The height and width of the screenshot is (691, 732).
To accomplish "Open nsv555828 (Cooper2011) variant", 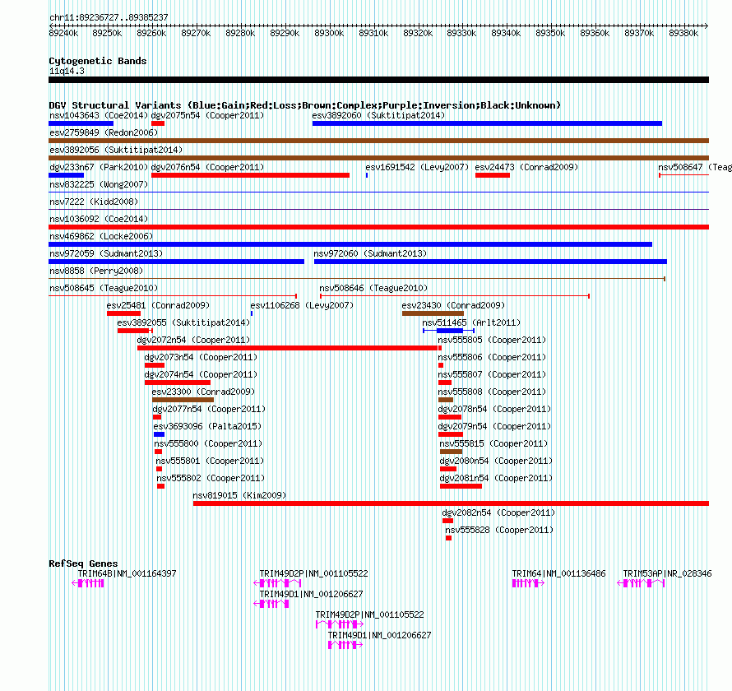I will pyautogui.click(x=448, y=538).
